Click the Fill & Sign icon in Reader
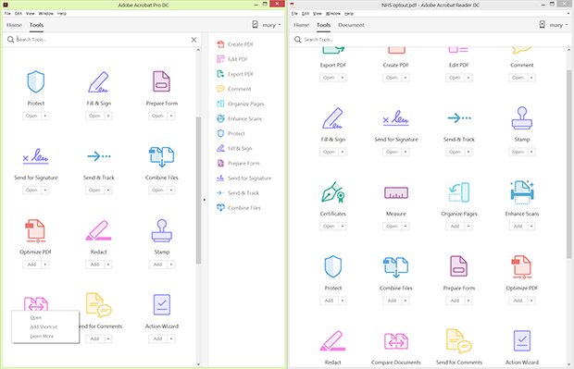 332,118
